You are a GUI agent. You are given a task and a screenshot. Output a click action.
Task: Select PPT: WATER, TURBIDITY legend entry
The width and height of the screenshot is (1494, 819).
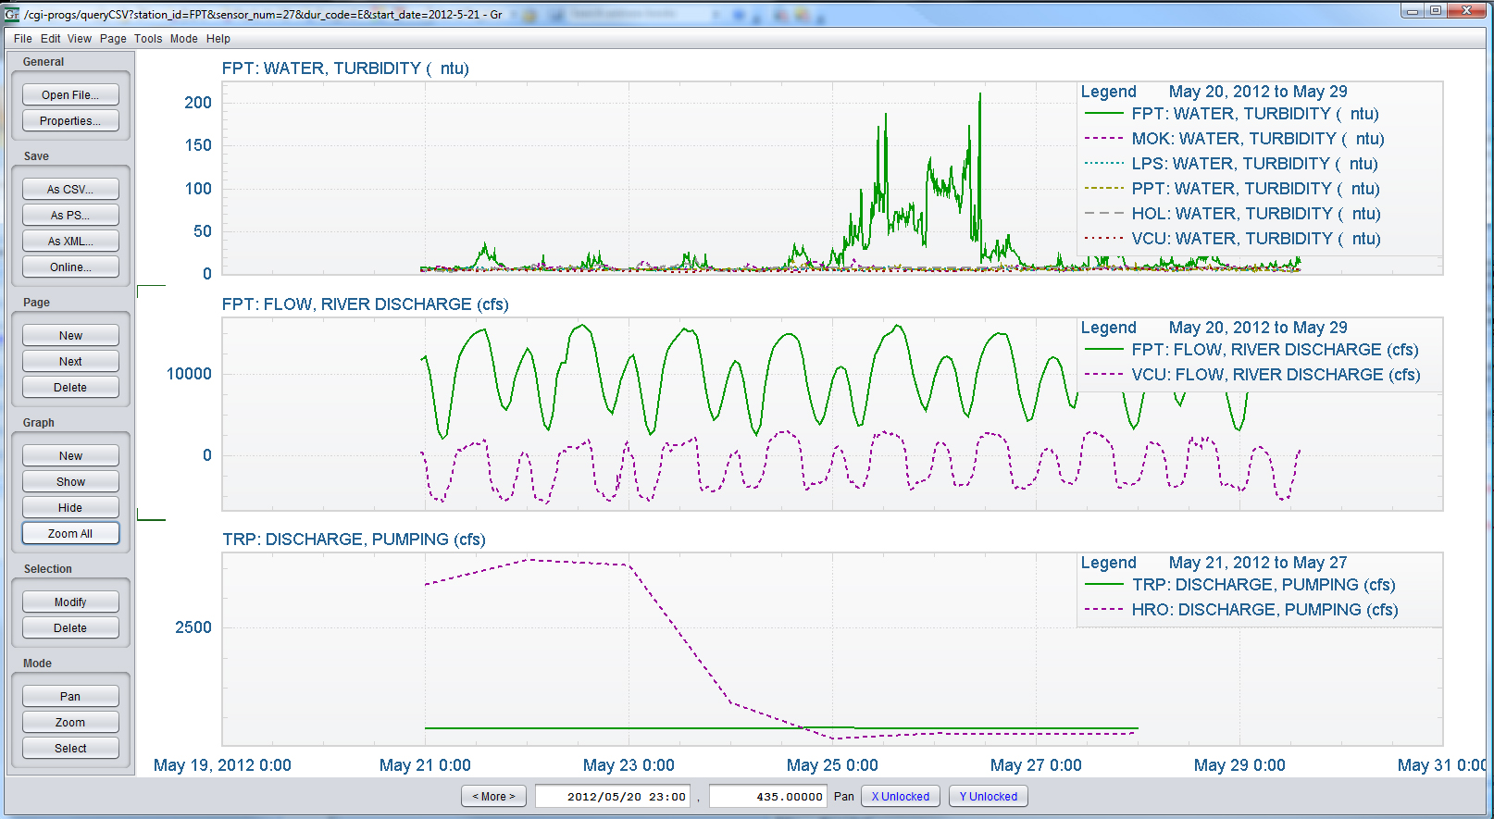[1255, 189]
